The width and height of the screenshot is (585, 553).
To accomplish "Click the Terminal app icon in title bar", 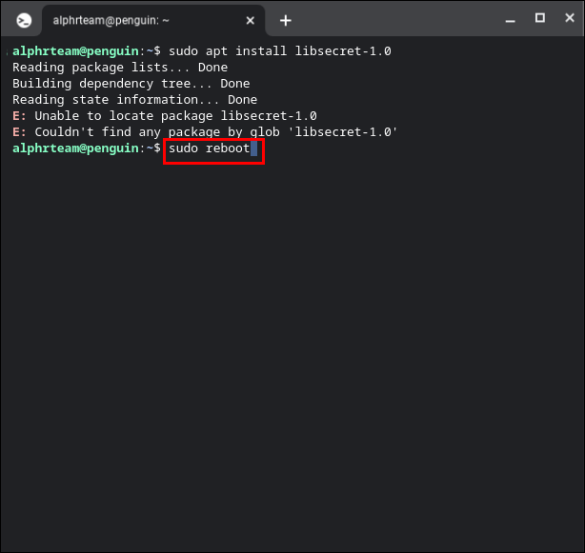I will coord(24,21).
